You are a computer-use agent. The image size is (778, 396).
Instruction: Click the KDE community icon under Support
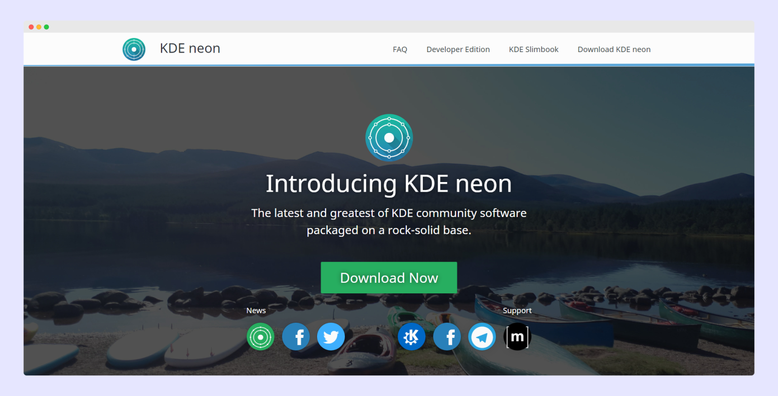tap(412, 336)
